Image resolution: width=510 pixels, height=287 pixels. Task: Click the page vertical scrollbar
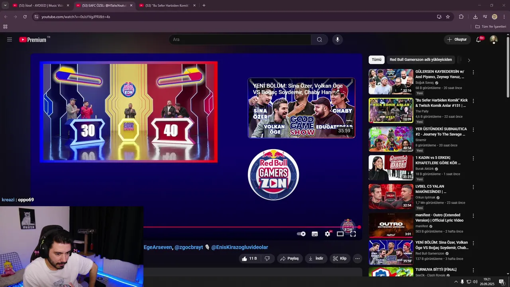pos(508,67)
